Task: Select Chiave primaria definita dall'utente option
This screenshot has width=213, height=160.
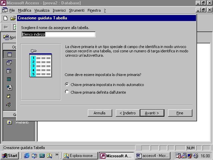Action: [96, 92]
